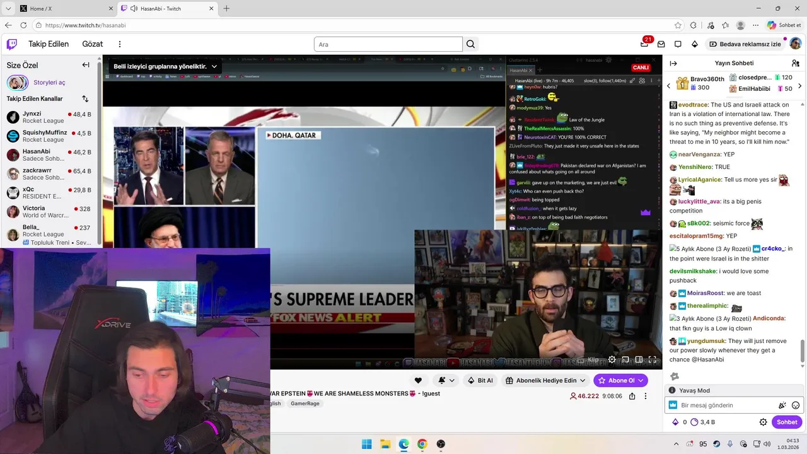Open Storyleri aç link

(49, 83)
